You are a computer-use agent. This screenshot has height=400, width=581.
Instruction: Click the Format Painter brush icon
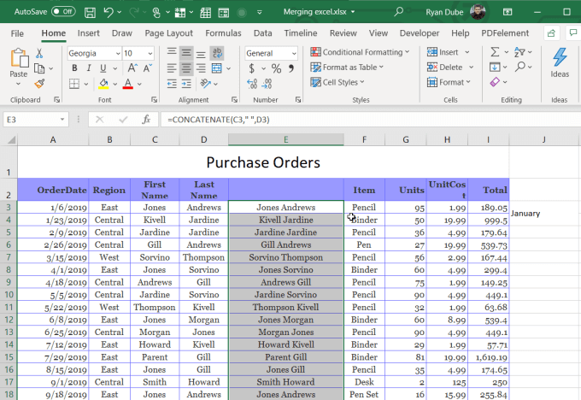(39, 84)
